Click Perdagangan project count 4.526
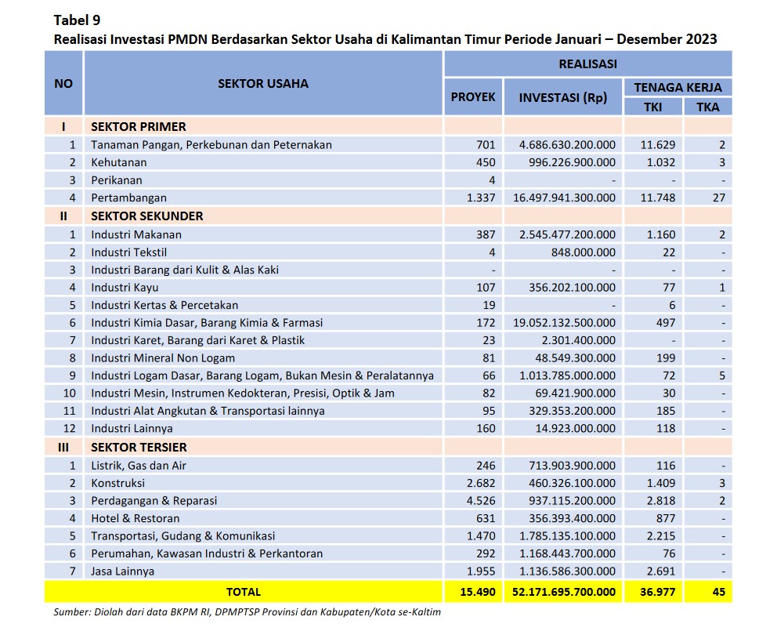 click(x=481, y=500)
